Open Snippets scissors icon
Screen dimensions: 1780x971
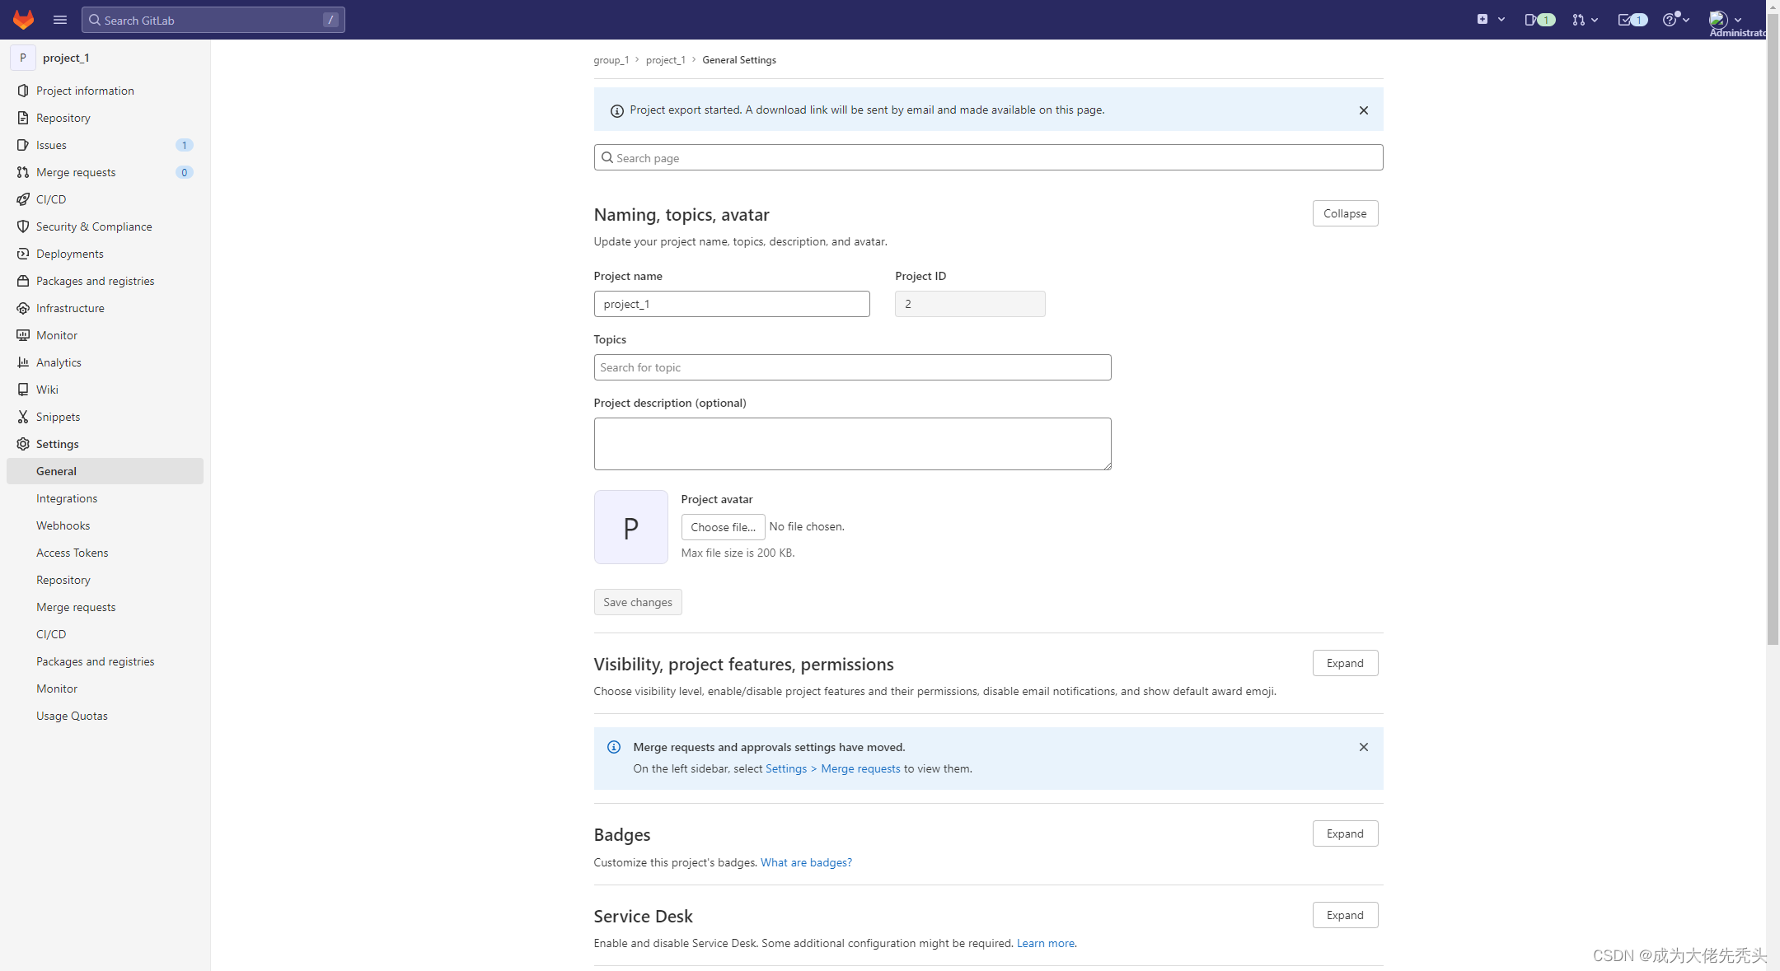pyautogui.click(x=23, y=417)
